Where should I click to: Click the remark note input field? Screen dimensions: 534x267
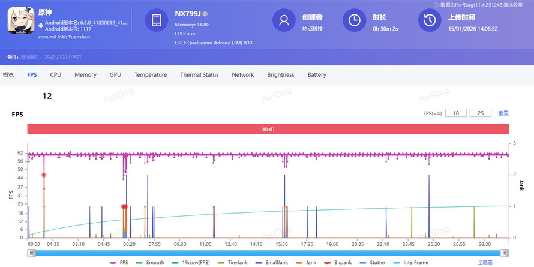point(51,57)
